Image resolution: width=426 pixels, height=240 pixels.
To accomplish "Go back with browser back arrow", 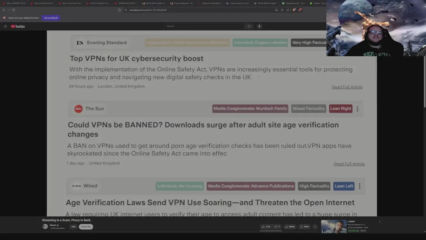I will click(x=4, y=10).
